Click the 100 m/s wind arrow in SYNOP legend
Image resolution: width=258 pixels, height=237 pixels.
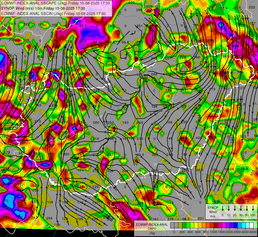(253, 208)
